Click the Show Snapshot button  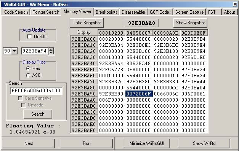point(190,23)
